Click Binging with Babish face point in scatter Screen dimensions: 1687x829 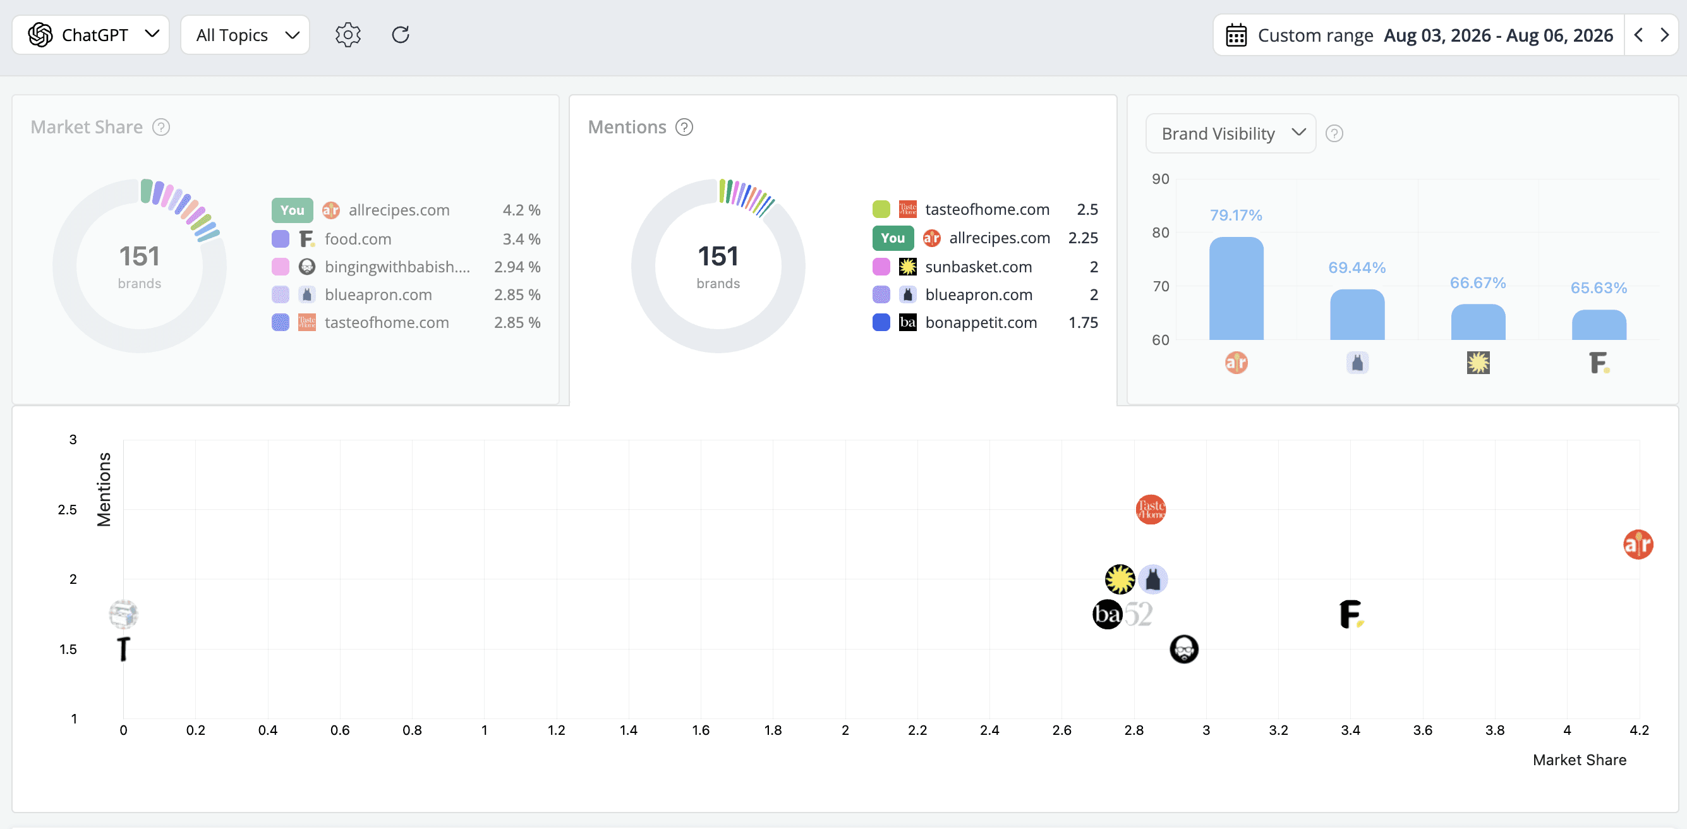(x=1184, y=649)
